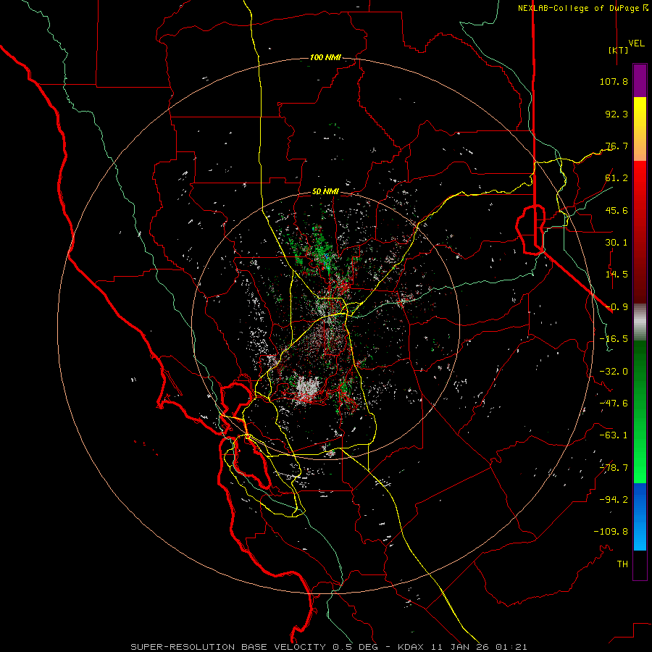
Task: Click the black TH color bar segment
Action: (x=640, y=565)
